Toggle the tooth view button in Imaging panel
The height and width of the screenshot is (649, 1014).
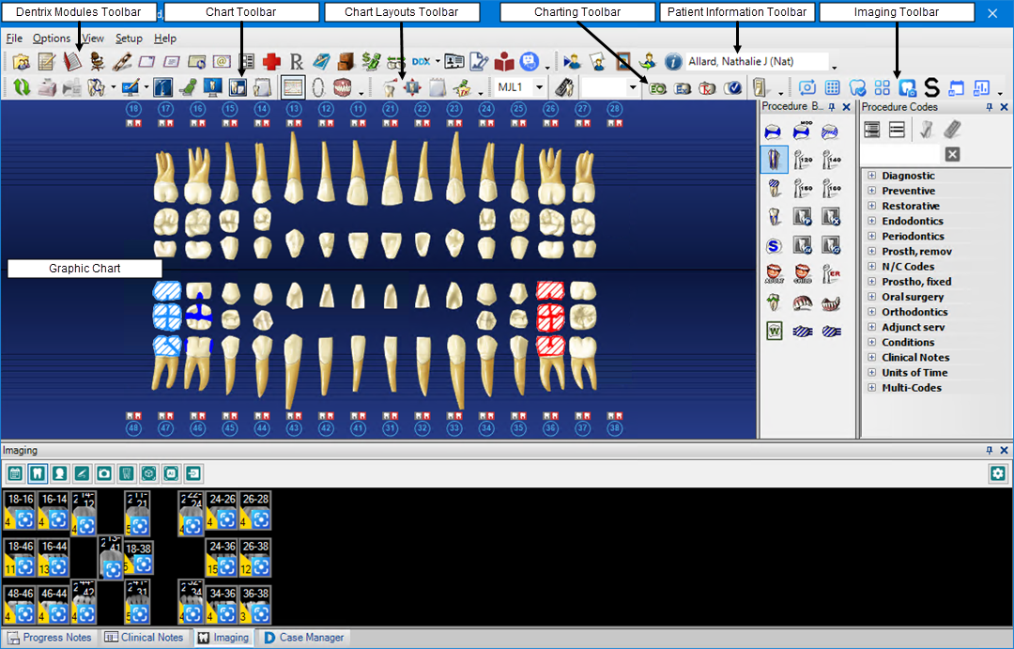(38, 472)
